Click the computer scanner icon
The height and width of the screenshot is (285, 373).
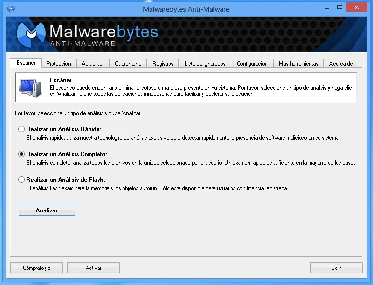30,88
